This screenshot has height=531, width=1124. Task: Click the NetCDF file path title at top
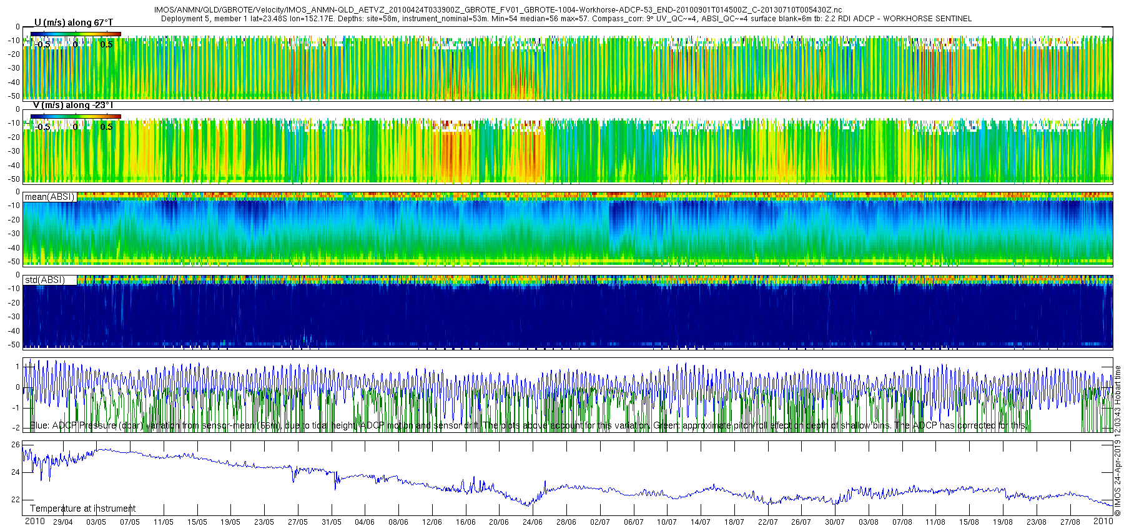[498, 10]
